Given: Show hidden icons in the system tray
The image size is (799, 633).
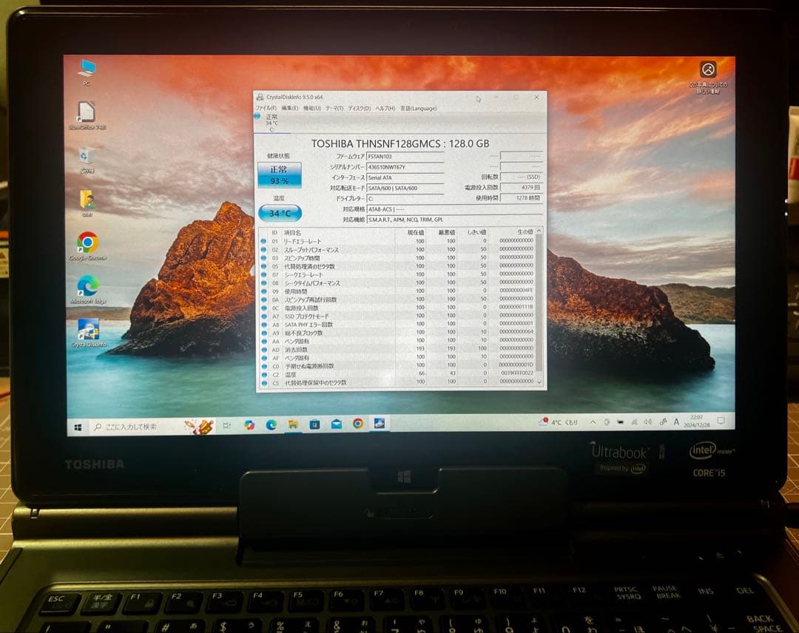Looking at the screenshot, I should point(593,422).
